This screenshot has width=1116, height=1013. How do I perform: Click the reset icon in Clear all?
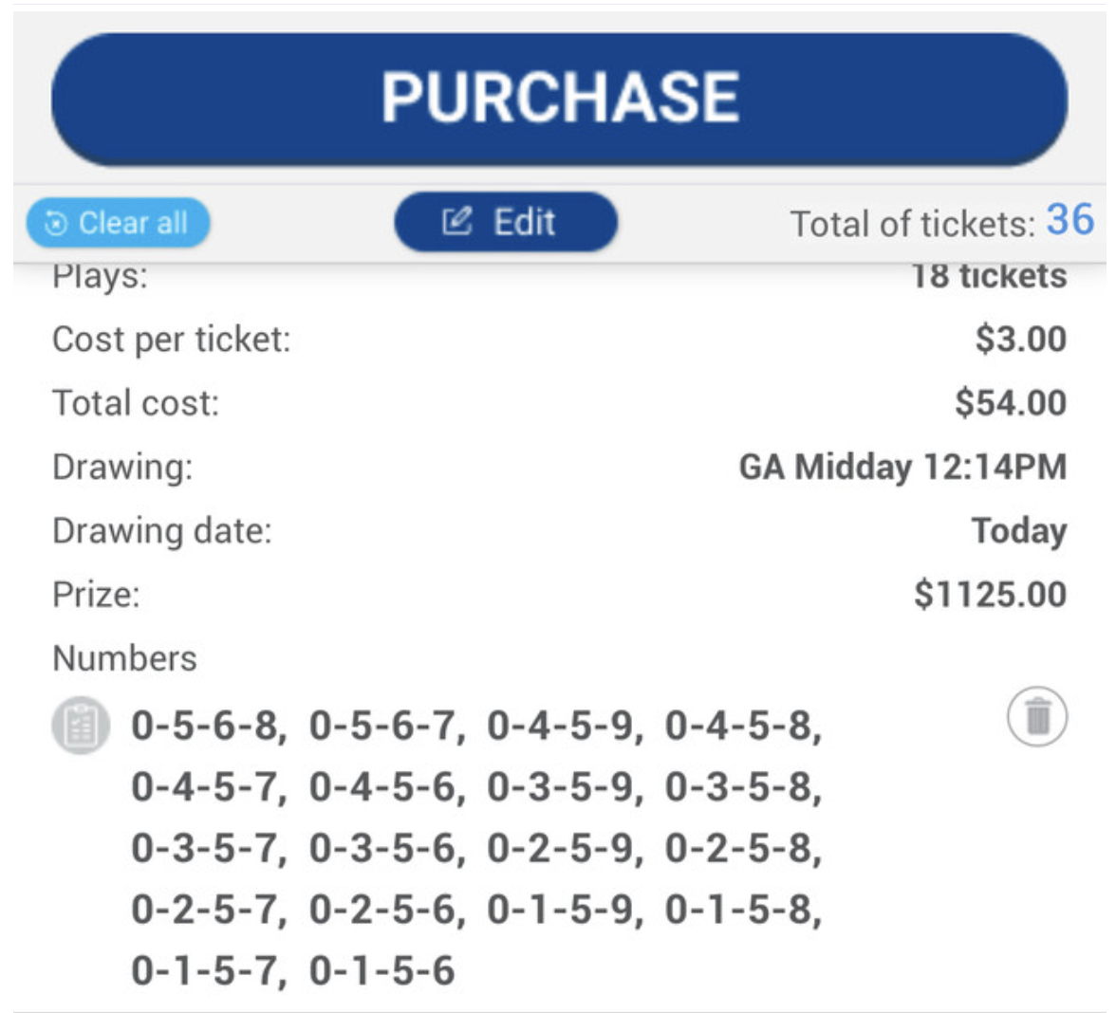(x=55, y=224)
